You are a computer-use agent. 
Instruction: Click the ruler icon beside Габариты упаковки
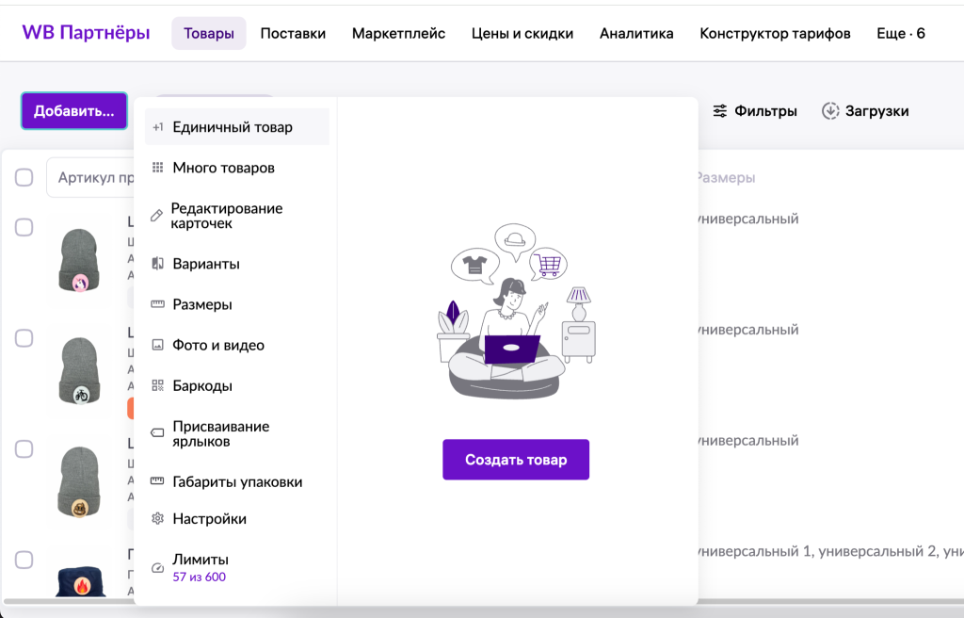(157, 480)
